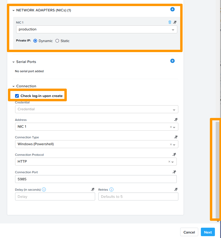Open the Credential dropdown
221x238 pixels.
(96, 109)
